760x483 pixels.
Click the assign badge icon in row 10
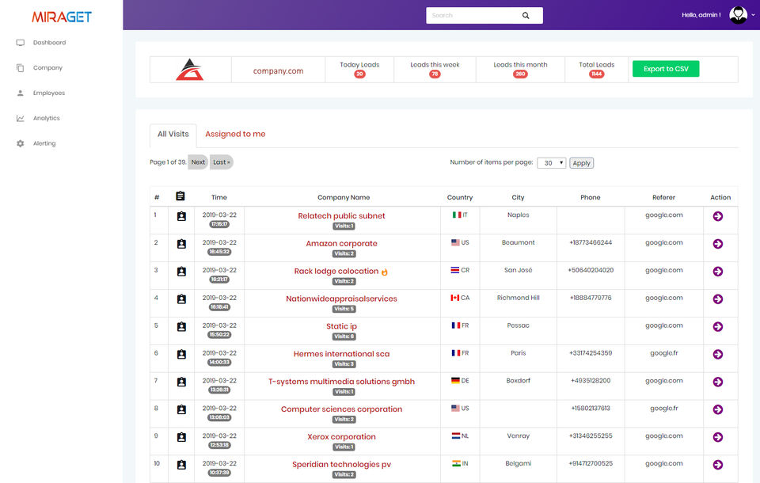click(x=181, y=465)
